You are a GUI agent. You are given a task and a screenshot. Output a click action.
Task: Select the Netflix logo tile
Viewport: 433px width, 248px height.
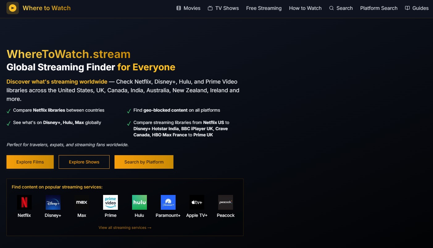pos(24,202)
